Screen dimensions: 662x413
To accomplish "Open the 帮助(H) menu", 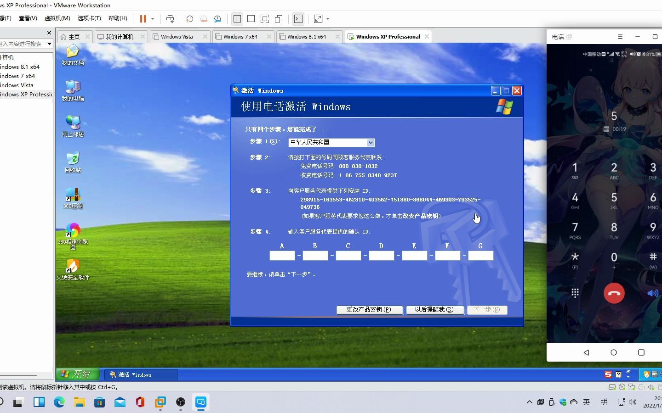I will [118, 18].
